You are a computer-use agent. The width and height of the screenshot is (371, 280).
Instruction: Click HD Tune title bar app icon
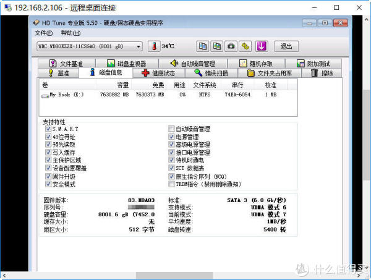click(x=36, y=23)
